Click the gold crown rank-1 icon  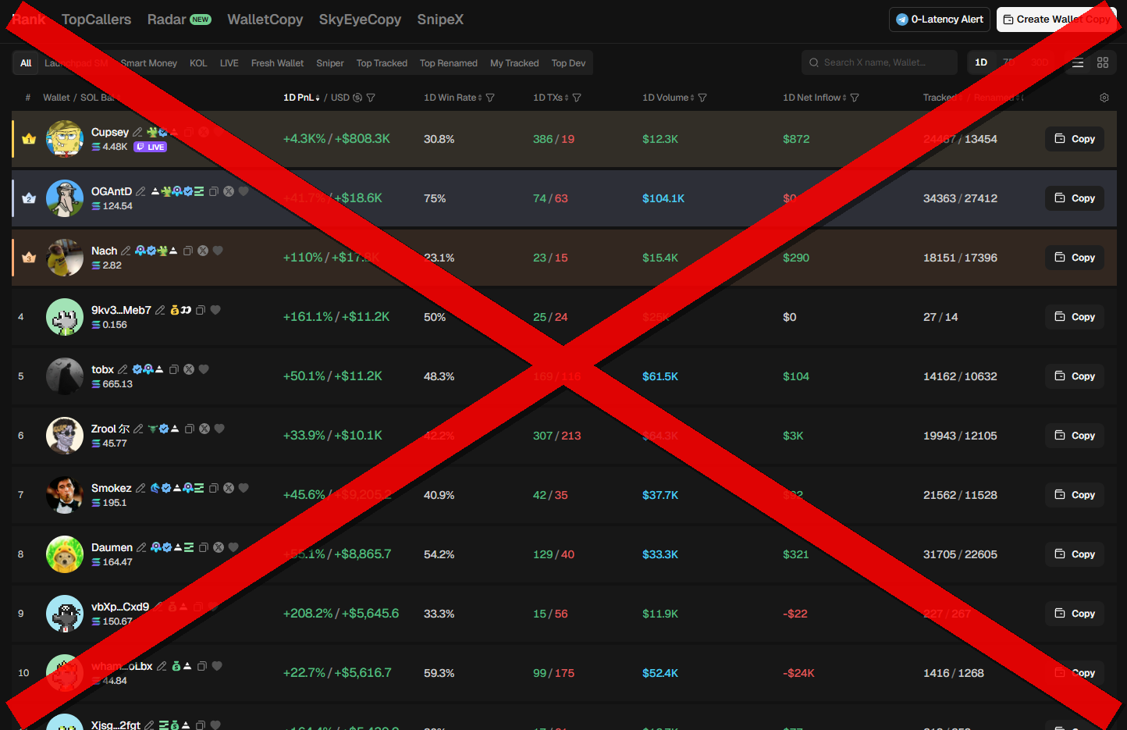point(29,139)
